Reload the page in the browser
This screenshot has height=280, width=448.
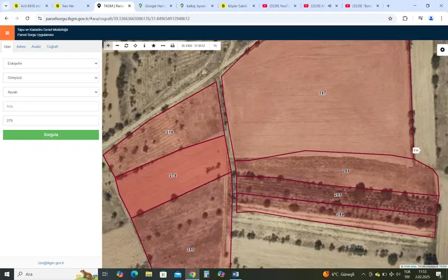pos(27,18)
